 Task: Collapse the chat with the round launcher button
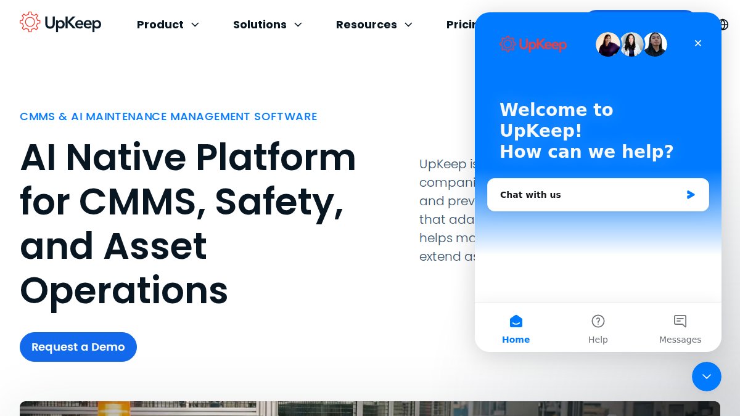click(x=707, y=377)
